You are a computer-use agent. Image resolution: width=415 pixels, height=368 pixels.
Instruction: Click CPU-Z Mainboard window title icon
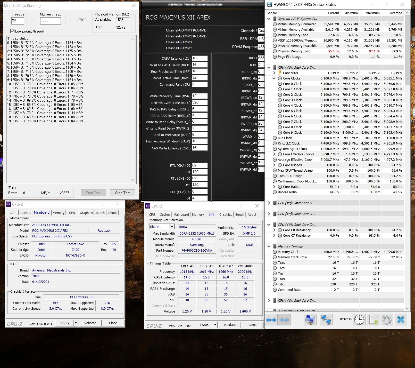coord(8,204)
